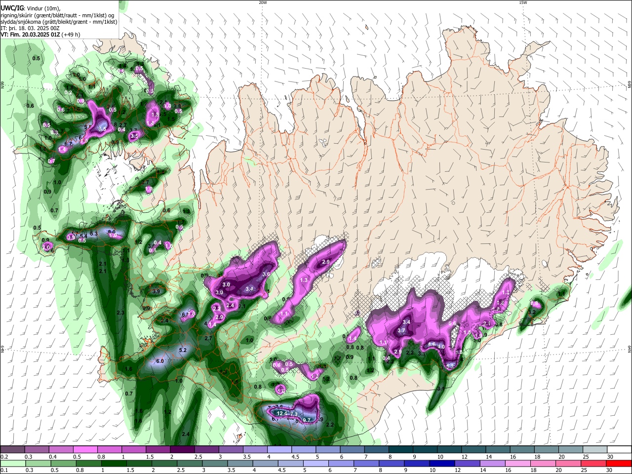
Task: Click the "12.4" precipitation value on the map
Action: 282,413
